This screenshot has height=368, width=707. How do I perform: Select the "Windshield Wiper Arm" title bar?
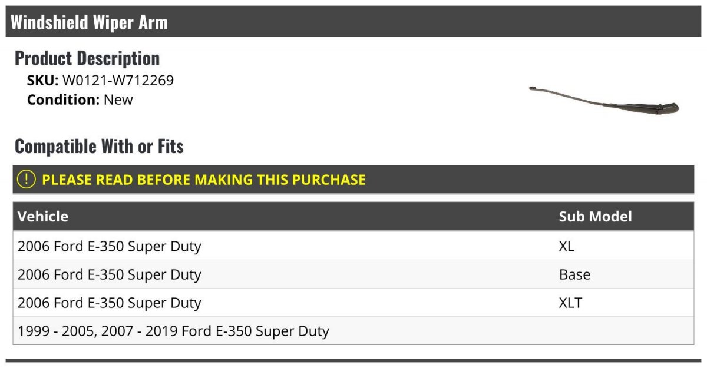pos(90,22)
